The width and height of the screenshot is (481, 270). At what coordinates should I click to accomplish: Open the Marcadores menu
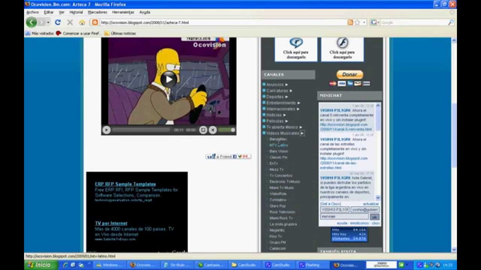tap(97, 12)
